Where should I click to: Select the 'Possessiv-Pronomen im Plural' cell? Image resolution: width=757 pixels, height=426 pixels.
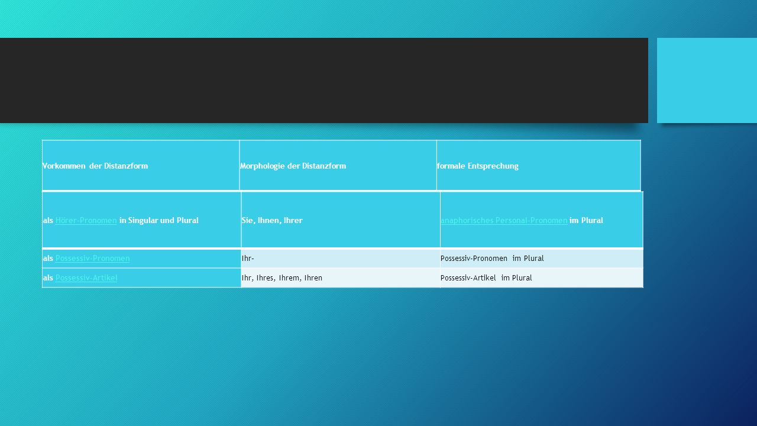pyautogui.click(x=541, y=259)
